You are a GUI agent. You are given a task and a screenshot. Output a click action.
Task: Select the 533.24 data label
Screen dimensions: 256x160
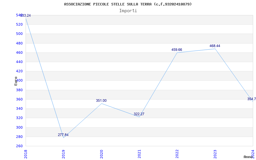25,15
